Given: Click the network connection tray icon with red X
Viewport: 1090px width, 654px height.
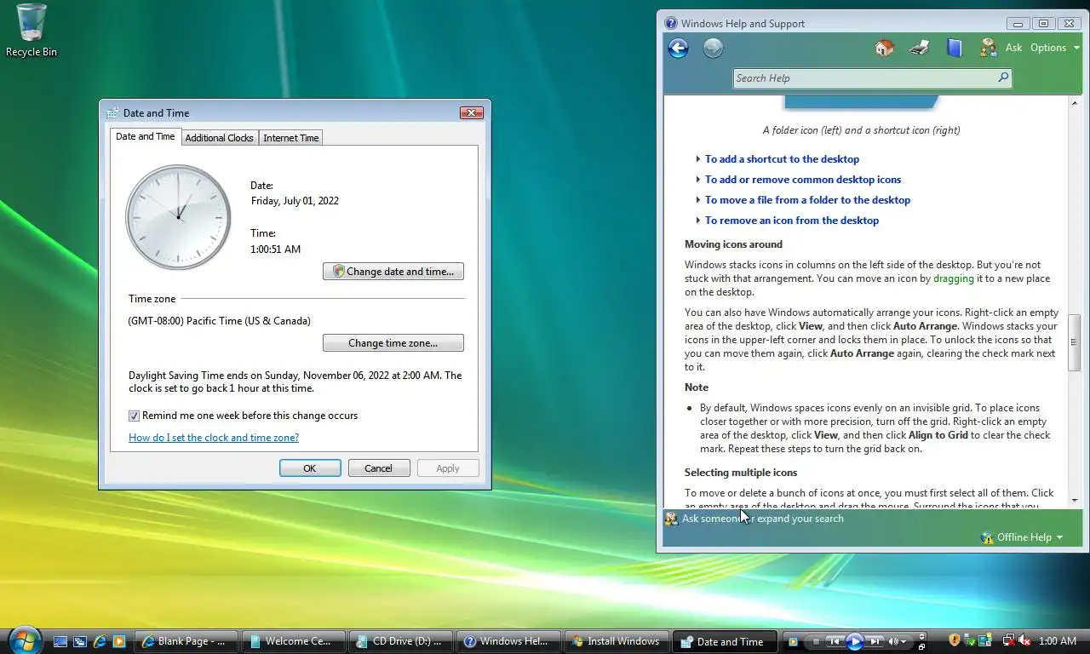Looking at the screenshot, I should tap(1008, 640).
